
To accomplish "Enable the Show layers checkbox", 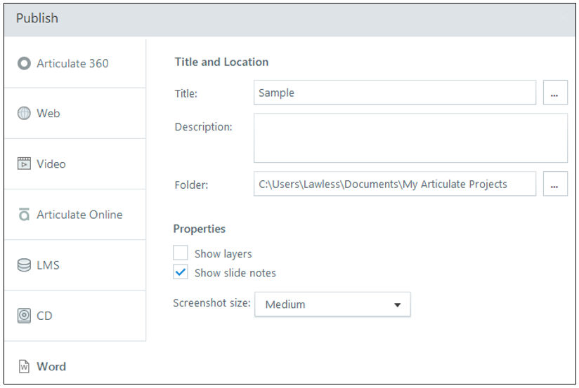I will (181, 253).
